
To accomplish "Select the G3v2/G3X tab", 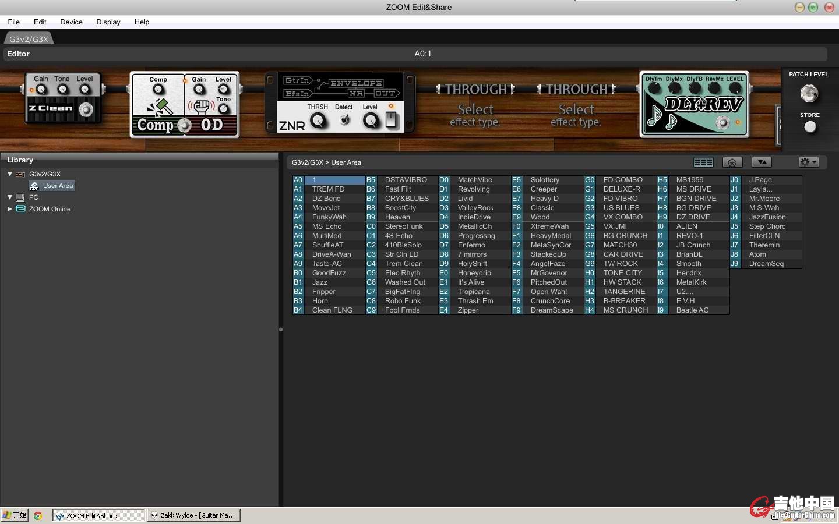I will click(x=29, y=39).
